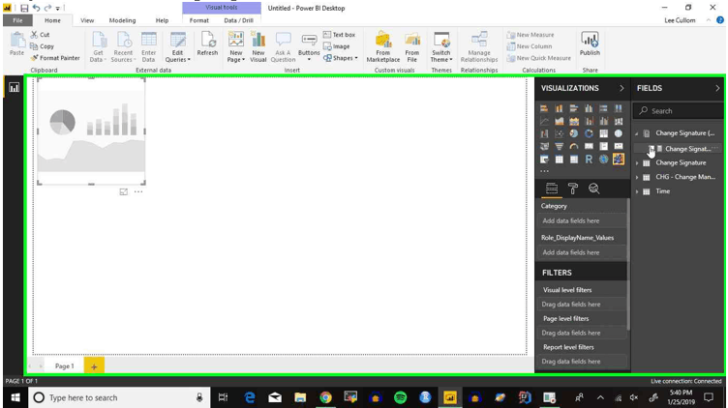Switch to the View ribbon tab
The width and height of the screenshot is (728, 408).
(87, 20)
